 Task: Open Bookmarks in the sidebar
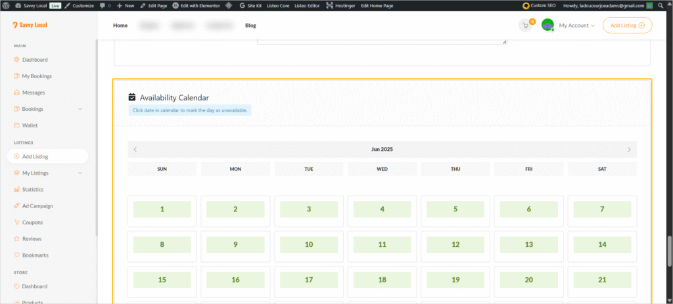click(x=35, y=255)
